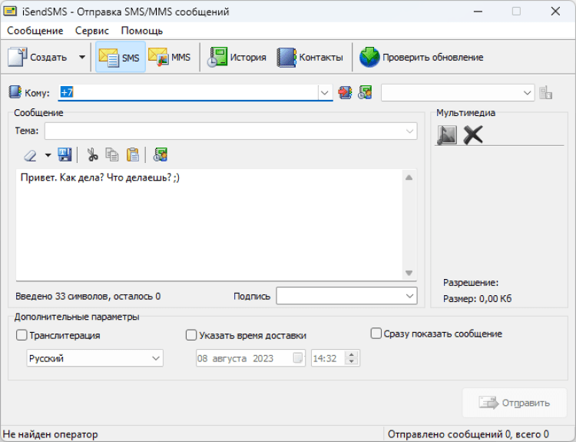Switch to MMS mode in toolbar
Viewport: 576px width, 442px height.
tap(170, 57)
